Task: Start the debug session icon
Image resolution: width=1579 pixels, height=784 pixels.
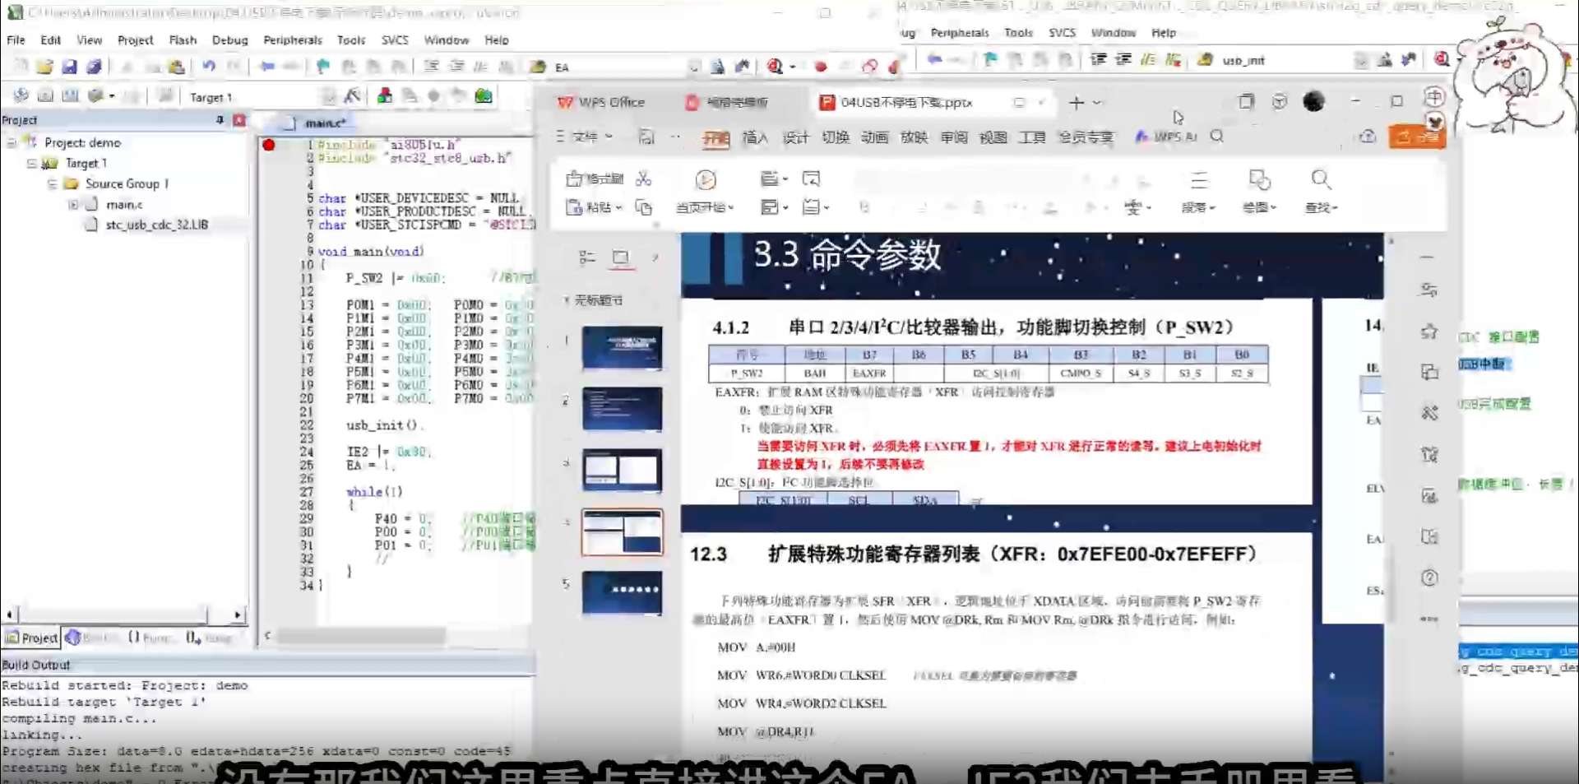Action: (x=775, y=67)
